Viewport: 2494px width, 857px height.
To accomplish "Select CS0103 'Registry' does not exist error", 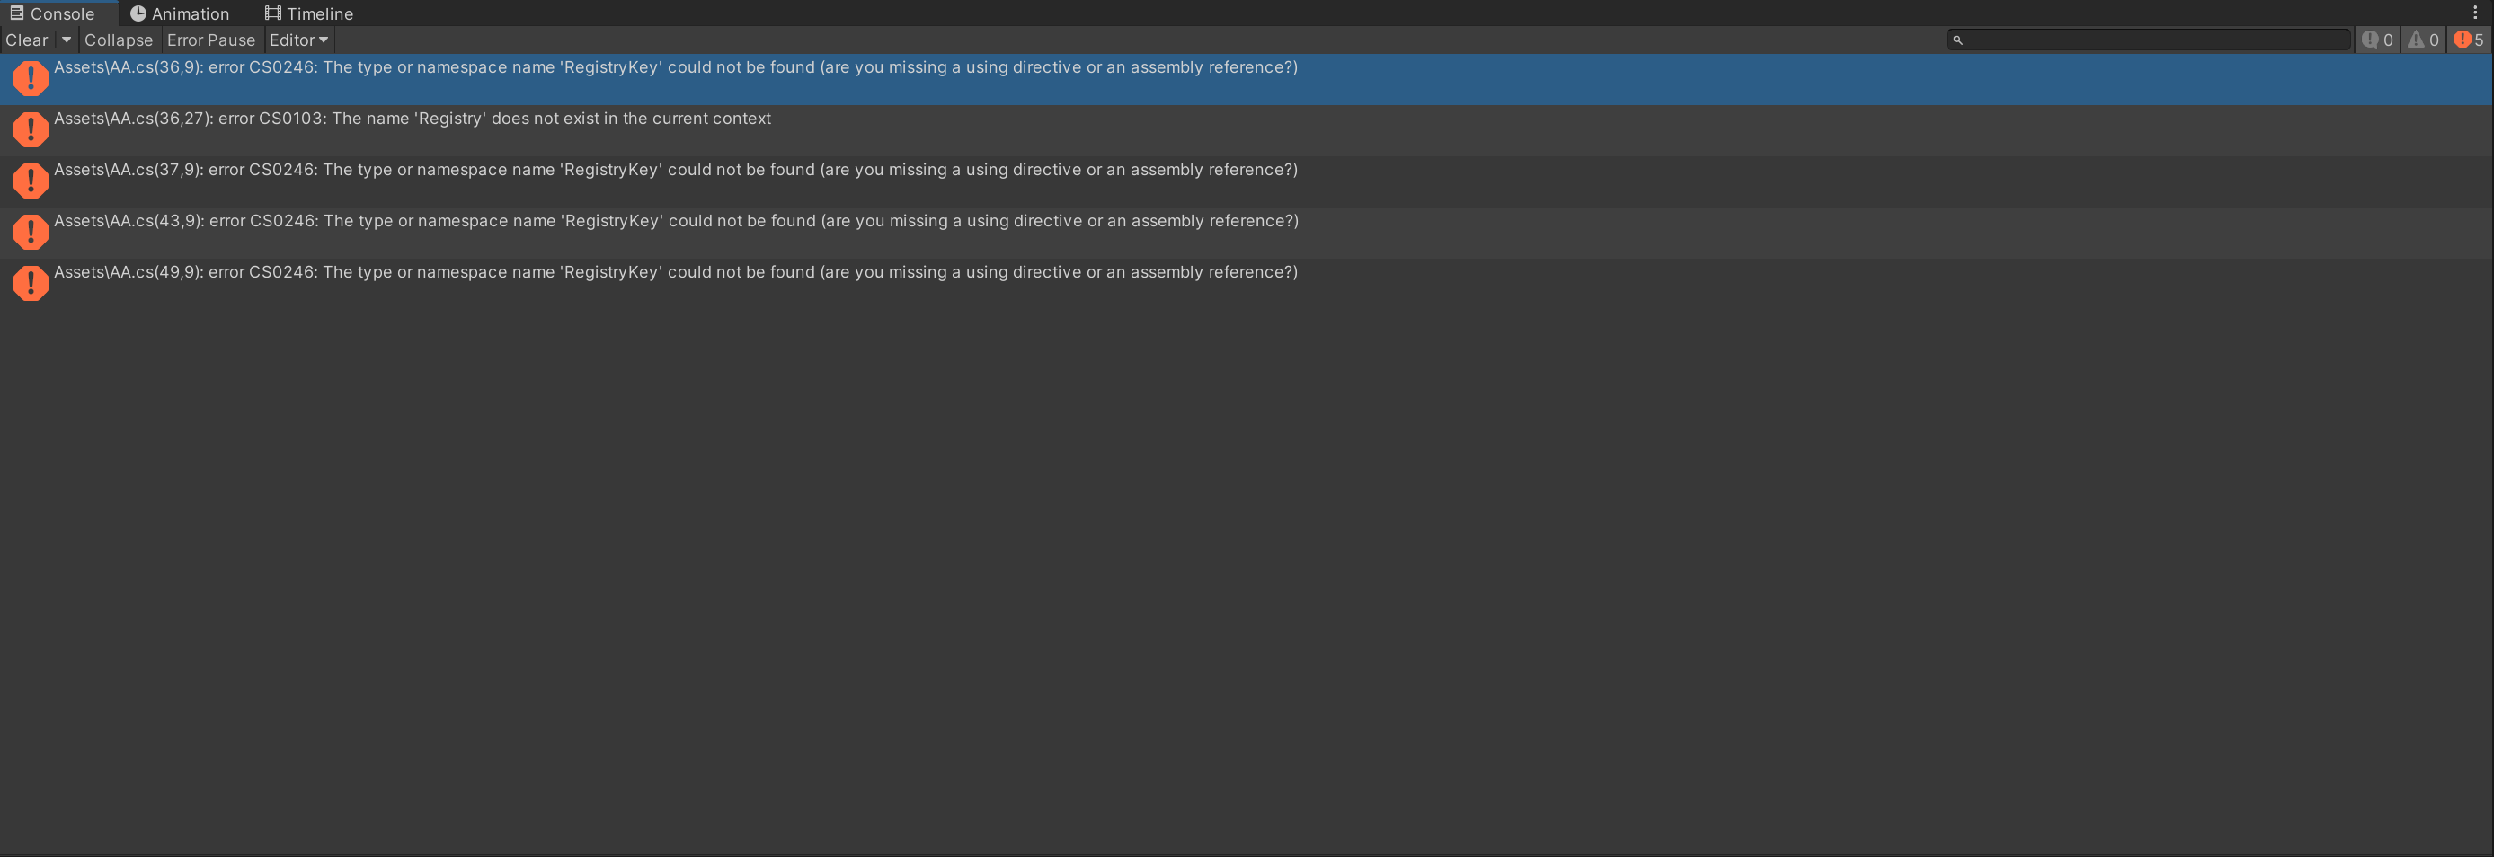I will 1246,130.
